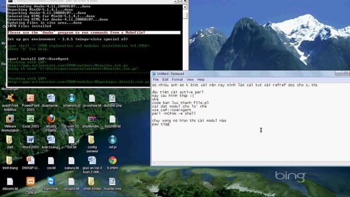Click the 'install LWP::UserAgent' command line
The height and width of the screenshot is (197, 350).
[38, 59]
